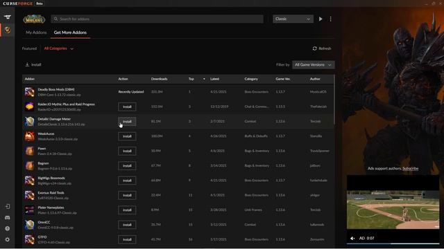
Task: Focus the Search for addons field
Action: coord(157,19)
